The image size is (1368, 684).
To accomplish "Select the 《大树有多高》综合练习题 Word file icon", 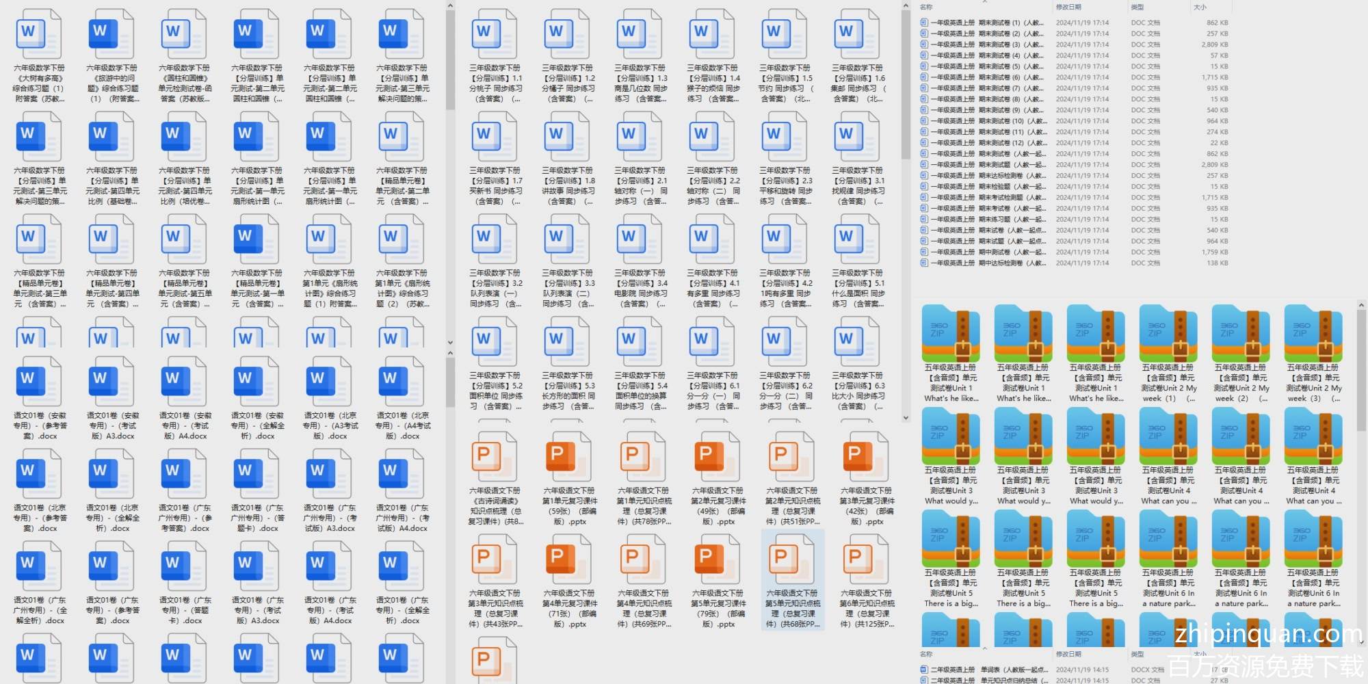I will point(39,34).
